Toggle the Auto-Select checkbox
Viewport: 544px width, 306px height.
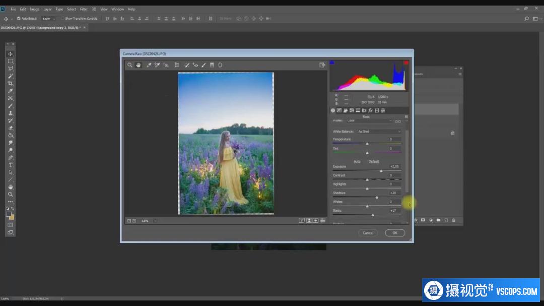coord(19,19)
